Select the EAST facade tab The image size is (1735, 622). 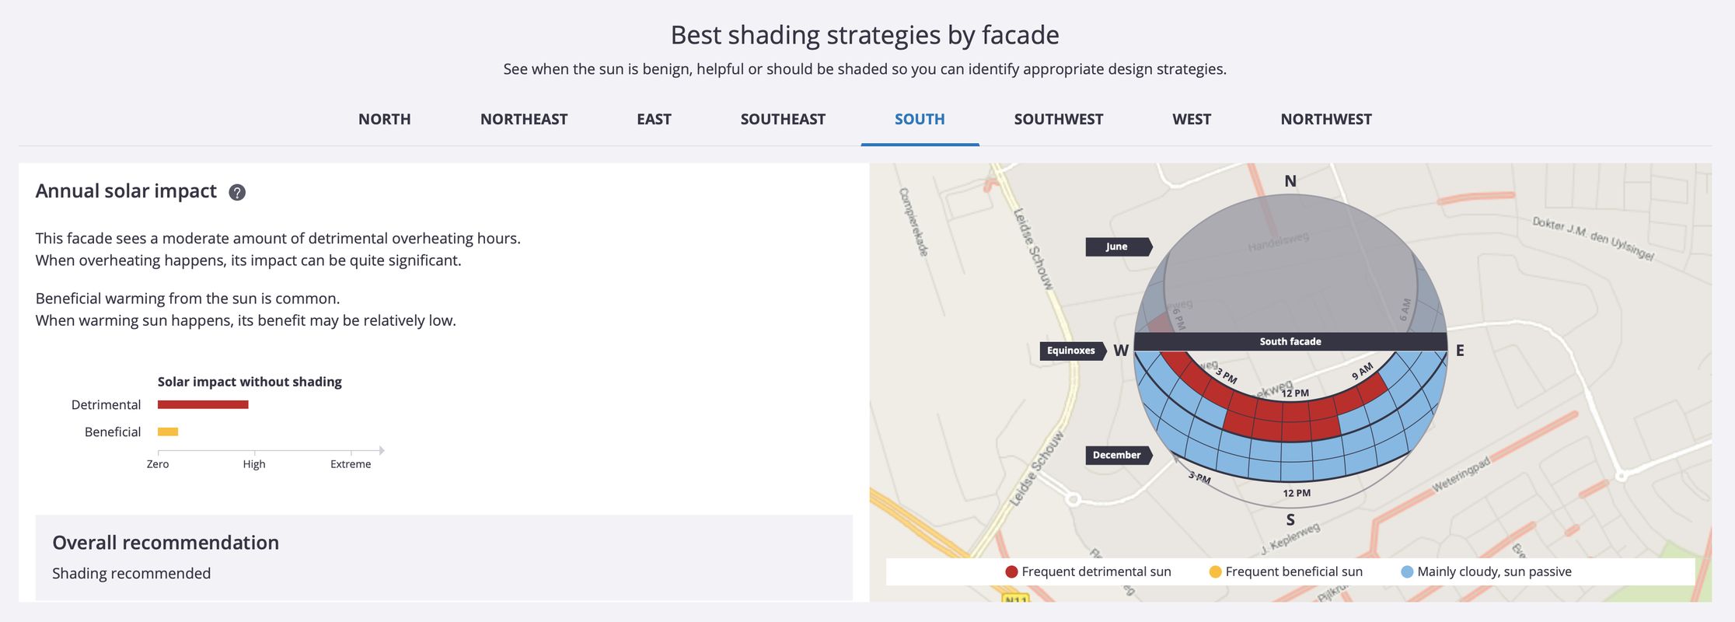click(654, 120)
